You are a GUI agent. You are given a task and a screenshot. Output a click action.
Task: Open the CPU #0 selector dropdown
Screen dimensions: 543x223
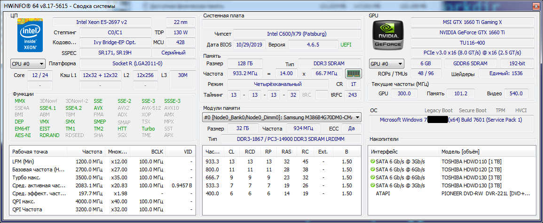(x=28, y=63)
